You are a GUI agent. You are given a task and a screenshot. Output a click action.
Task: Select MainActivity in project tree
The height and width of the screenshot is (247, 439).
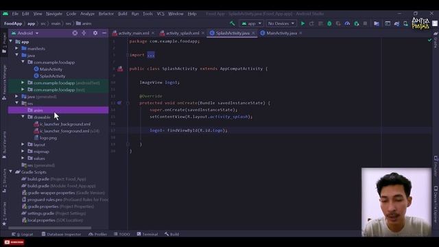51,69
